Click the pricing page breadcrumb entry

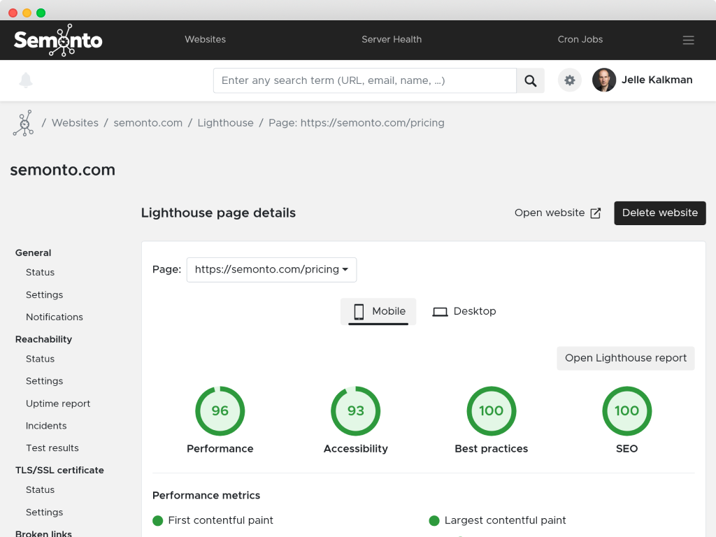click(357, 123)
